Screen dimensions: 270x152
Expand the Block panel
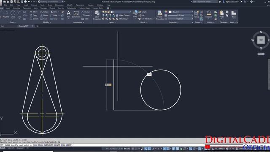[x=143, y=22]
